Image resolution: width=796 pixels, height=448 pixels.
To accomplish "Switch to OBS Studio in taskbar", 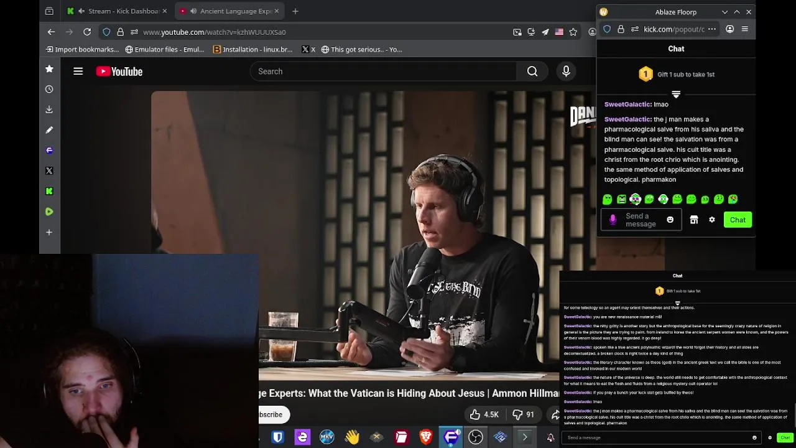I will pyautogui.click(x=476, y=437).
